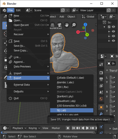Quit Blender via the Quit entry
This screenshot has height=139, width=118.
28,98
